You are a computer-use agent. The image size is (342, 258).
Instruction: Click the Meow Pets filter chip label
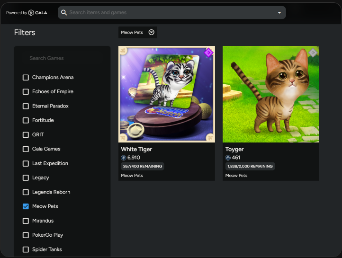[x=132, y=32]
